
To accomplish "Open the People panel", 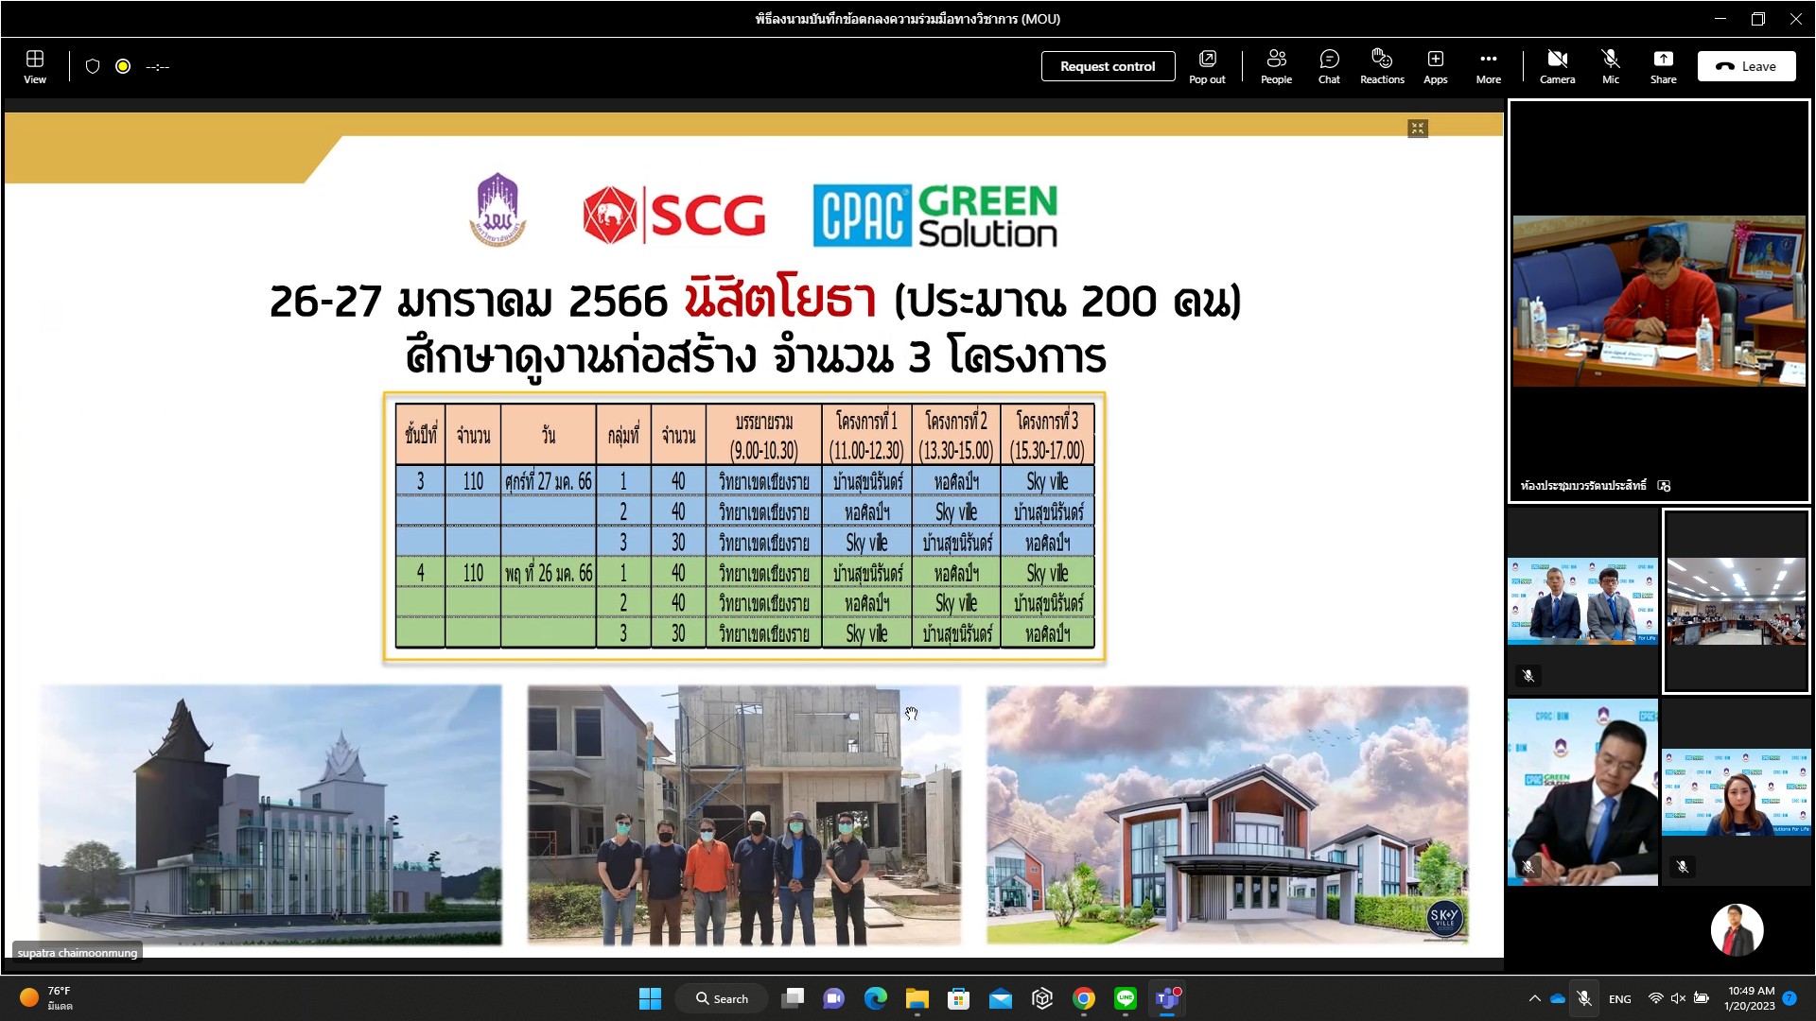I will pyautogui.click(x=1276, y=67).
